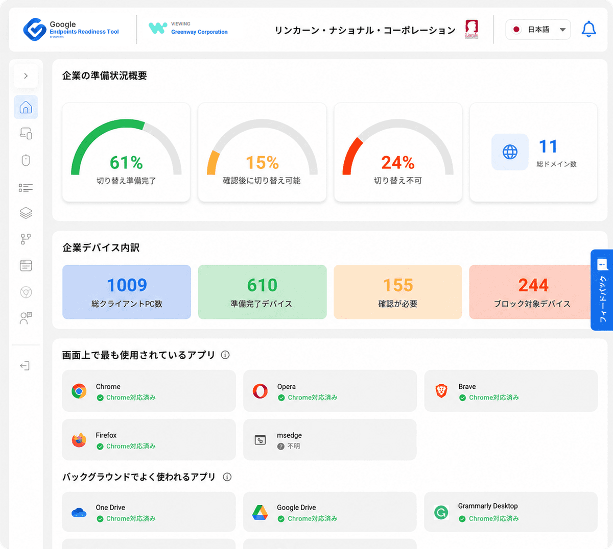Image resolution: width=613 pixels, height=549 pixels.
Task: Show info for 画面上で最も使用されているアプリ
Action: click(225, 355)
